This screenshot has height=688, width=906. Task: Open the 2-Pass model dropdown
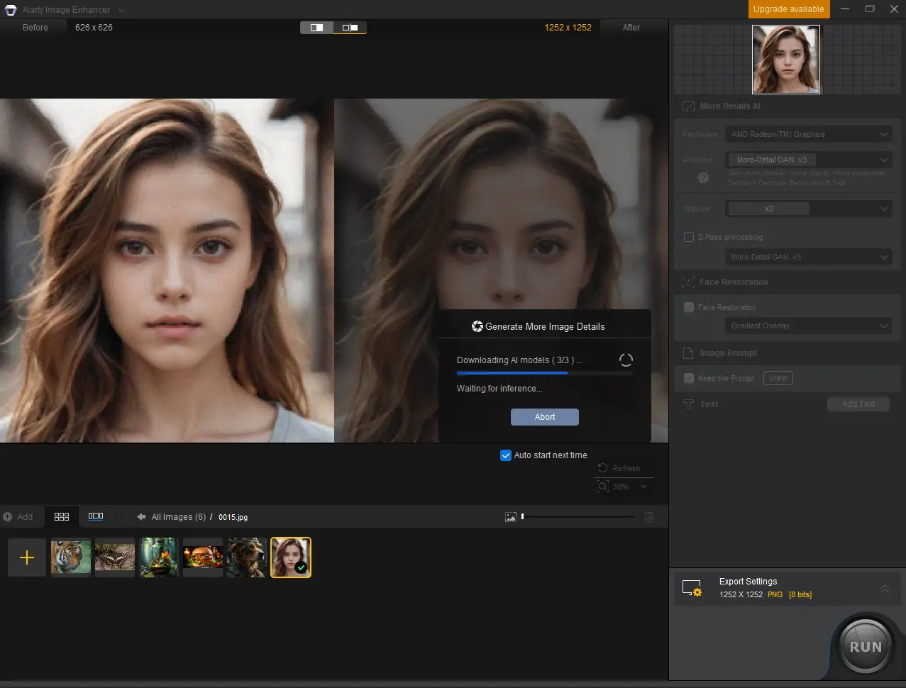(x=808, y=257)
